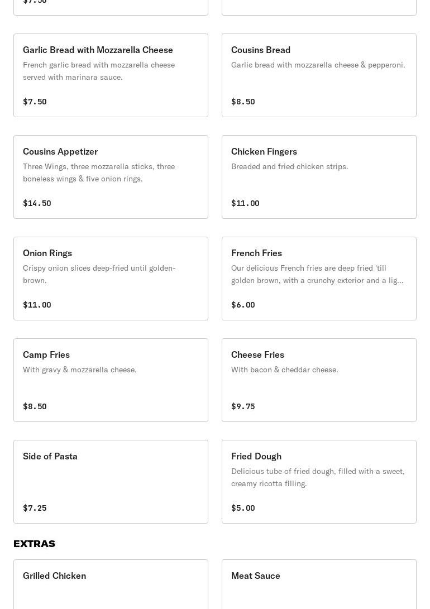Click the French Fries item

[x=319, y=279]
